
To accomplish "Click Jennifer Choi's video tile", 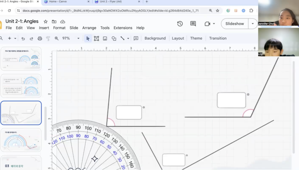I will 278,13.
